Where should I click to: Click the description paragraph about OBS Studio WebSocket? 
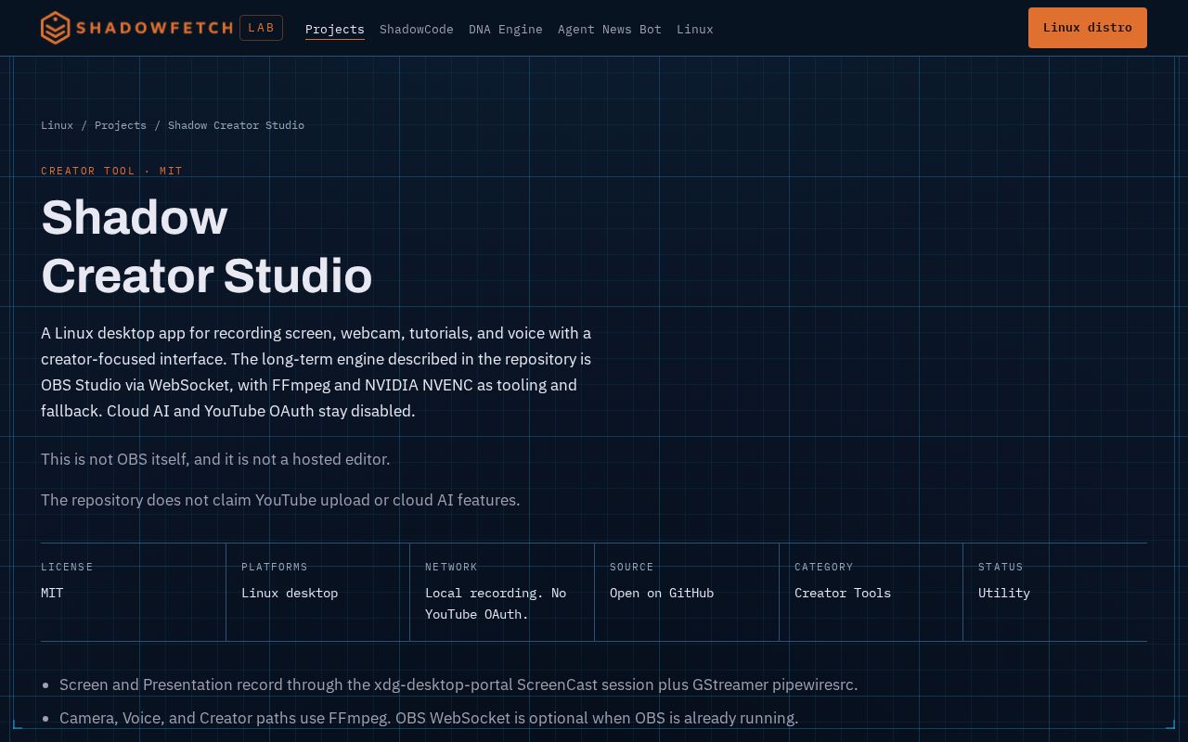(x=316, y=372)
